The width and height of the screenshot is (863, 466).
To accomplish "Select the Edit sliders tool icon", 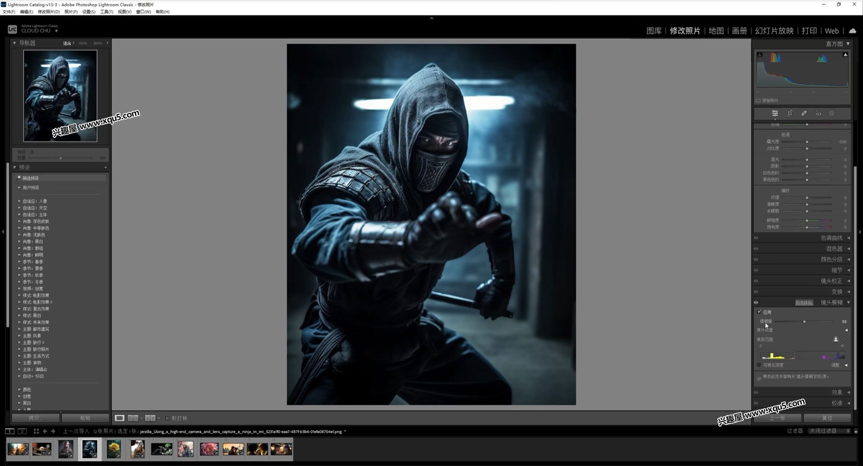I will tap(775, 113).
